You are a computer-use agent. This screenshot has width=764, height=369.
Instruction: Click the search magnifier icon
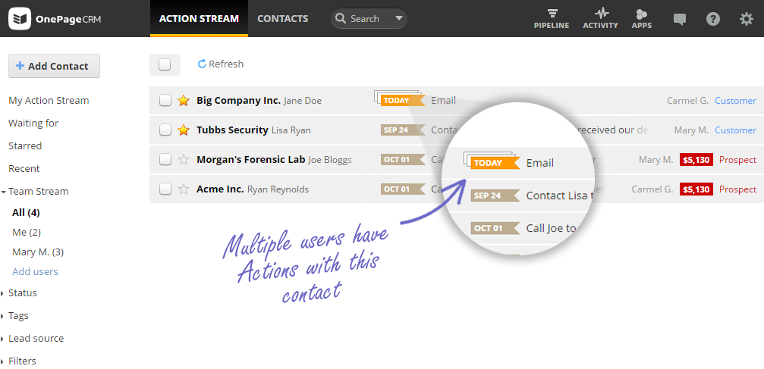(341, 19)
